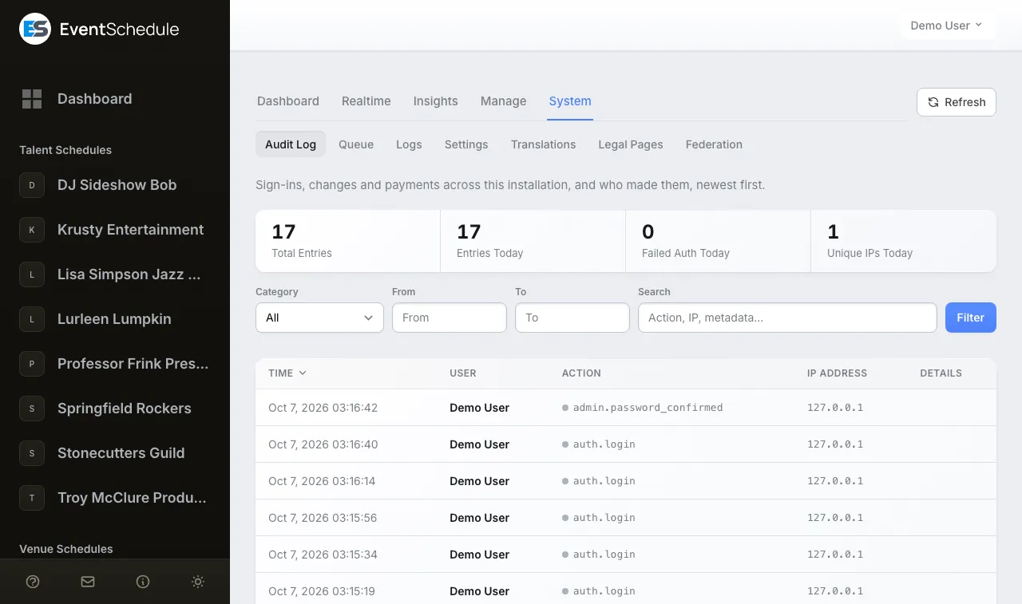Open the top-level Dashboard tab
This screenshot has height=604, width=1022.
(288, 101)
